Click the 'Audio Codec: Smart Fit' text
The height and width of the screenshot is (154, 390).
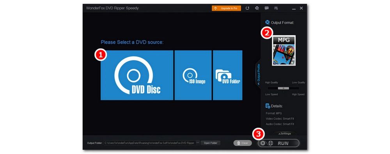point(280,124)
